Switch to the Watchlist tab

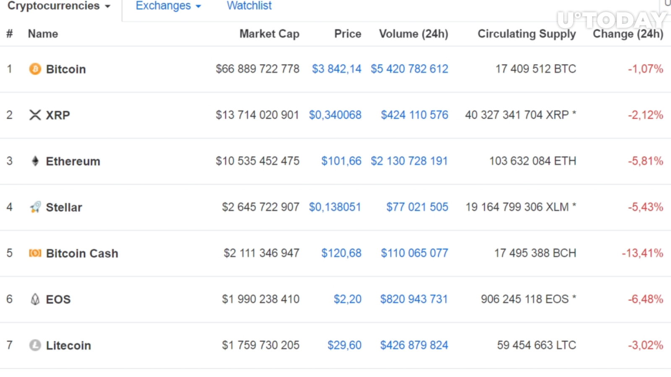tap(249, 6)
